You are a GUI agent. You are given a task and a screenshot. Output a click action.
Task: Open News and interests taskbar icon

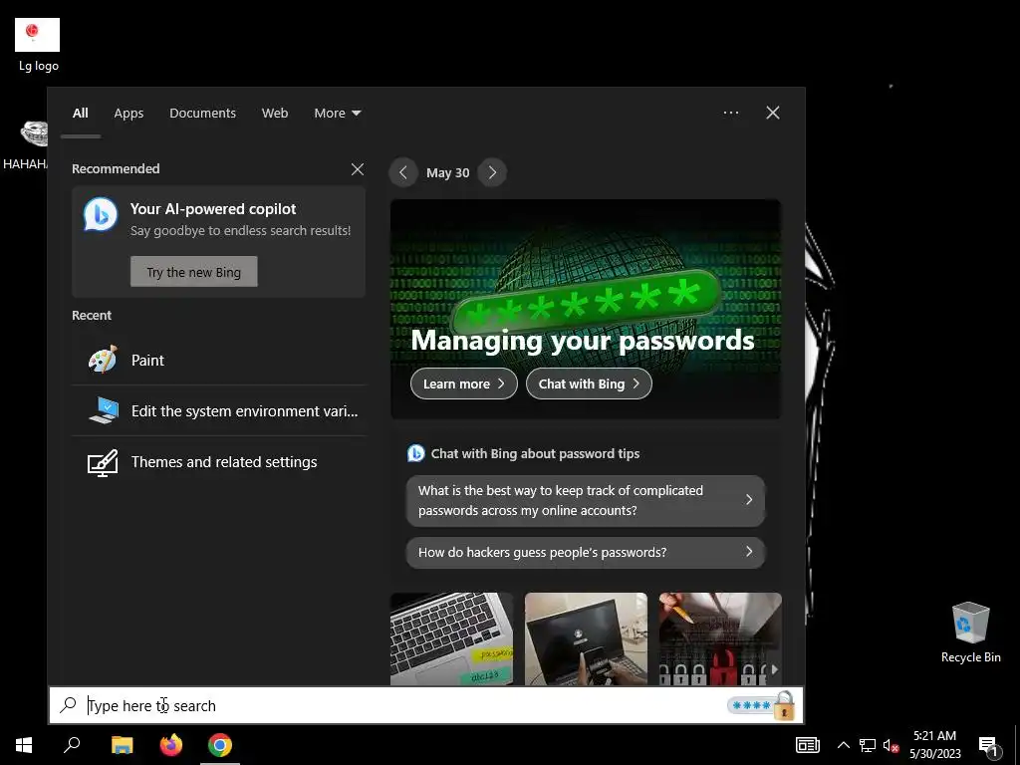807,745
